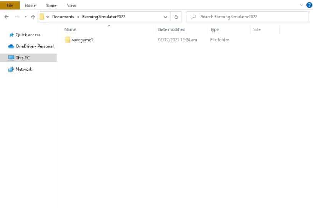Viewport: 313px width, 208px height.
Task: Open the address bar history dropdown
Action: (x=165, y=17)
